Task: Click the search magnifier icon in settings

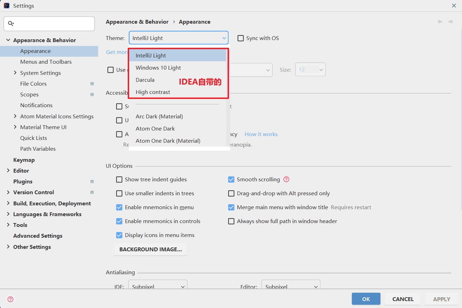Action: coord(11,24)
